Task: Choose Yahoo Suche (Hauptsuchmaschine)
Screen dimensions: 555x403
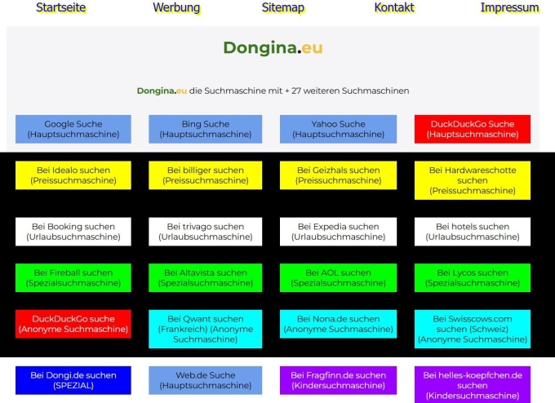Action: pyautogui.click(x=338, y=129)
